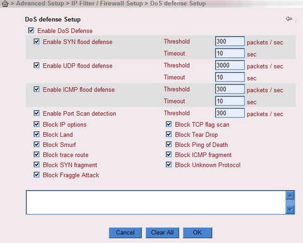303x243 pixels.
Task: Uncheck Block TCP flag scan
Action: 169,124
